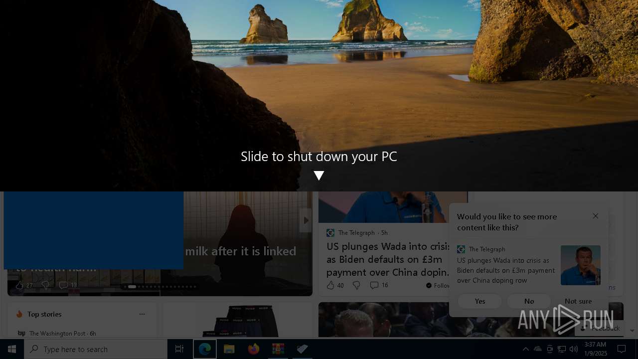Open the network status tray icon
Screen dimensions: 638x359
[562, 349]
